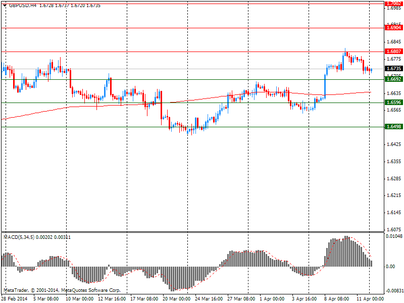Click the green 1.6596 level label

click(393, 103)
